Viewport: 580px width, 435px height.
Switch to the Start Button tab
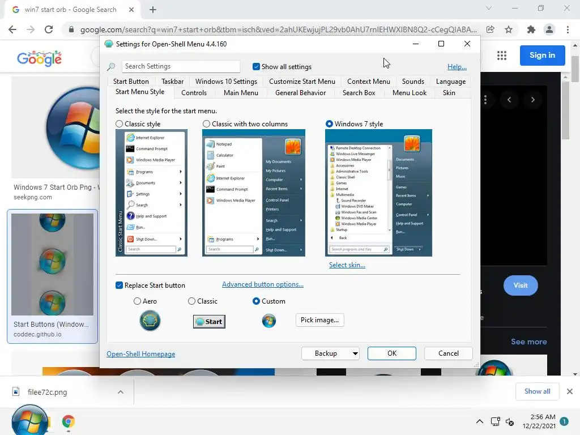pyautogui.click(x=131, y=82)
